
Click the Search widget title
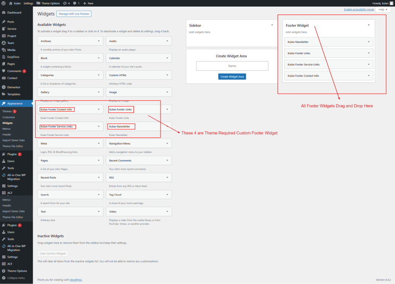point(45,195)
